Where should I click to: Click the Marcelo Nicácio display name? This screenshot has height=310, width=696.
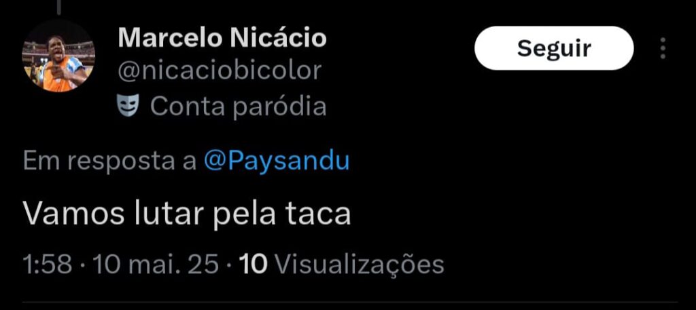222,37
